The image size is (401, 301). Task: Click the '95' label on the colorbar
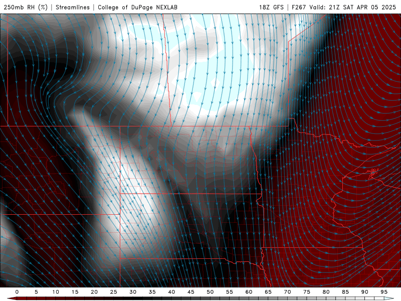(x=384, y=292)
